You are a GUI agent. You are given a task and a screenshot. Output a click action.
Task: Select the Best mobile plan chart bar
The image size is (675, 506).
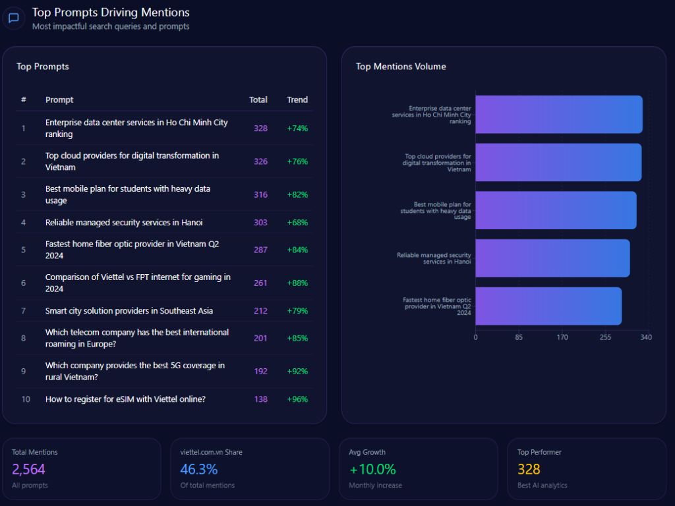(556, 210)
